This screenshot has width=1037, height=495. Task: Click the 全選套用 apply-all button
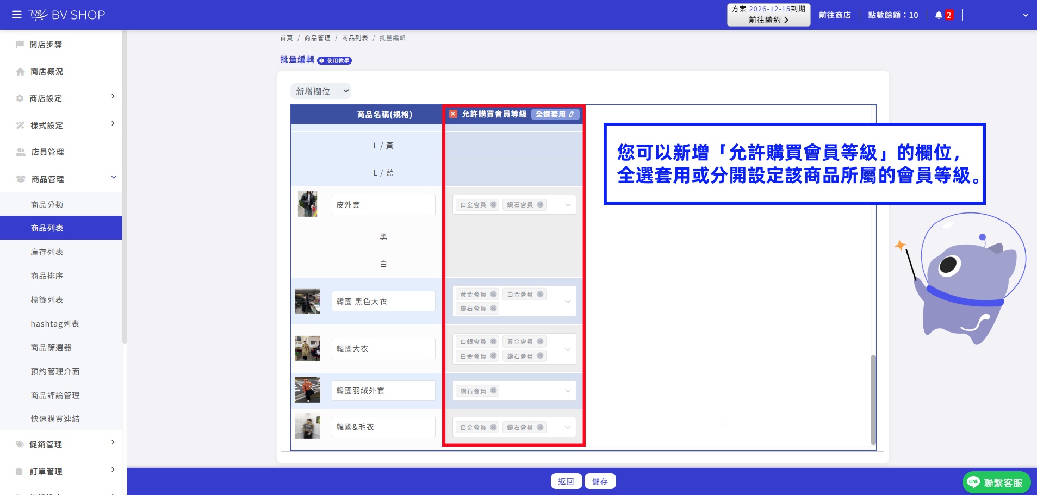(555, 114)
